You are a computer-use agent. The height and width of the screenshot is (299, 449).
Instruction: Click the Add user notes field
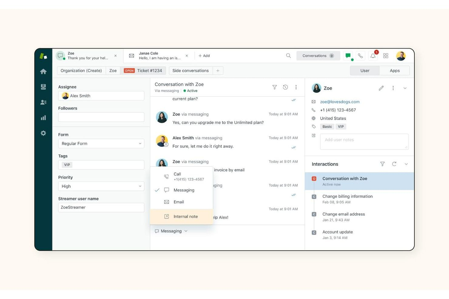point(364,141)
